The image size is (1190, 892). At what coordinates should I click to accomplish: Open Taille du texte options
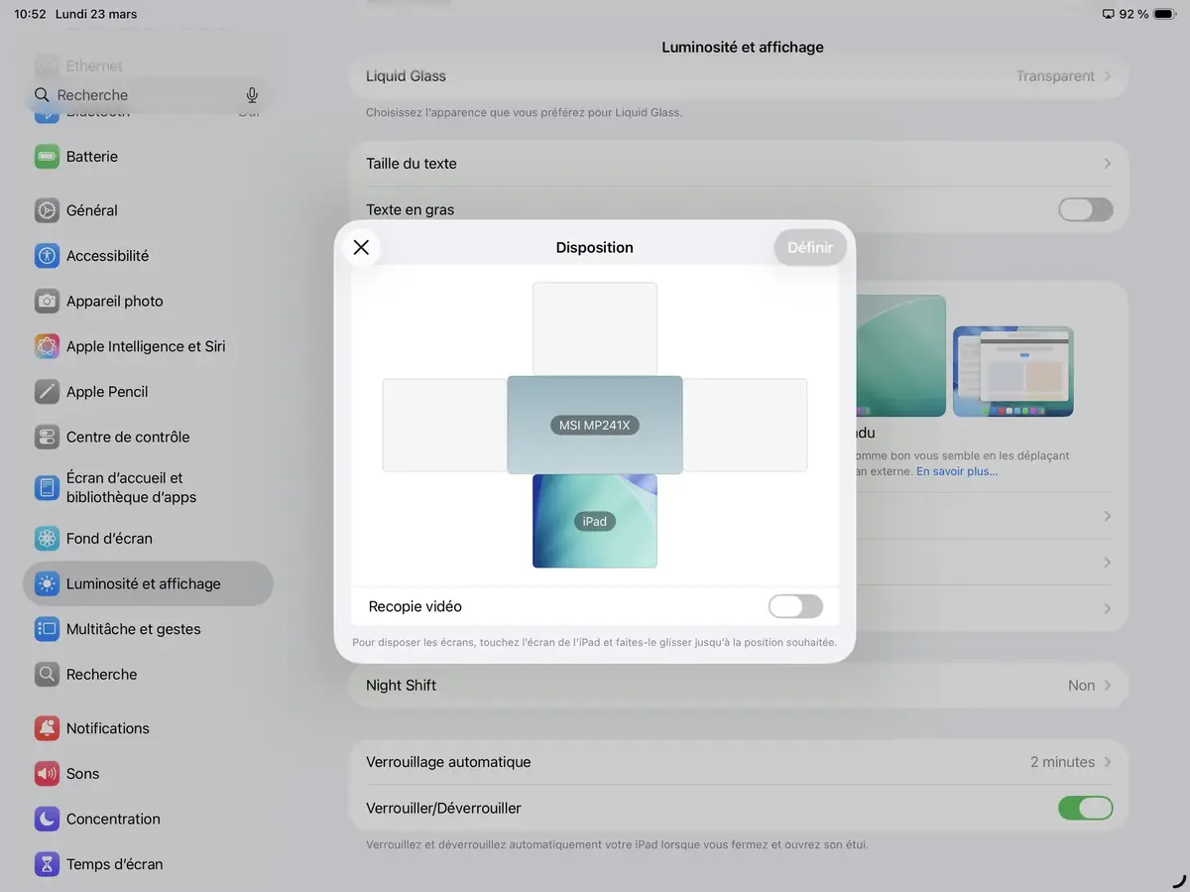pyautogui.click(x=737, y=163)
